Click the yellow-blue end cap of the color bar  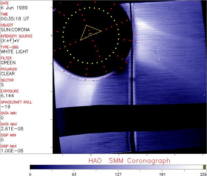pos(204,167)
